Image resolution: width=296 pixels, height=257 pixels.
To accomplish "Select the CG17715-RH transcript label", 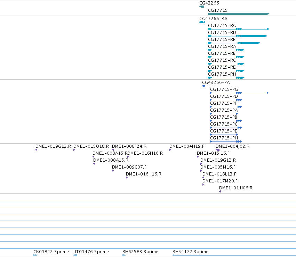I will pyautogui.click(x=222, y=74).
